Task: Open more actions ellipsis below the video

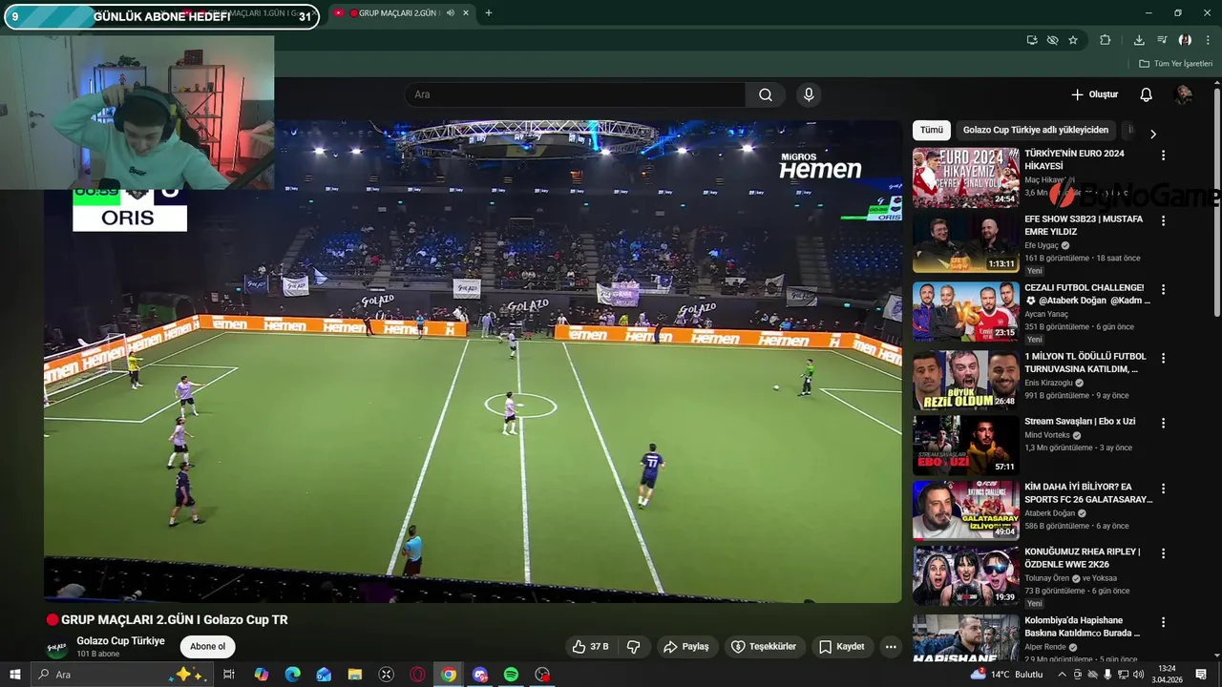Action: pos(891,647)
